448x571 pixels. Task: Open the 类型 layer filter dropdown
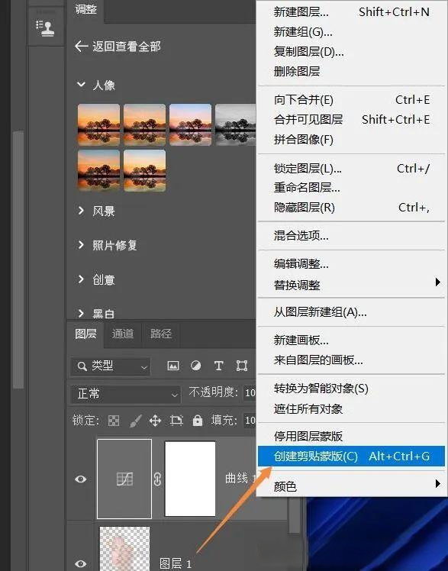[110, 366]
